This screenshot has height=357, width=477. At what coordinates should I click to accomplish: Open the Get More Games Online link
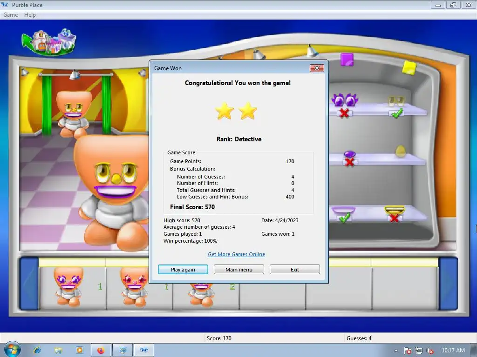click(236, 254)
